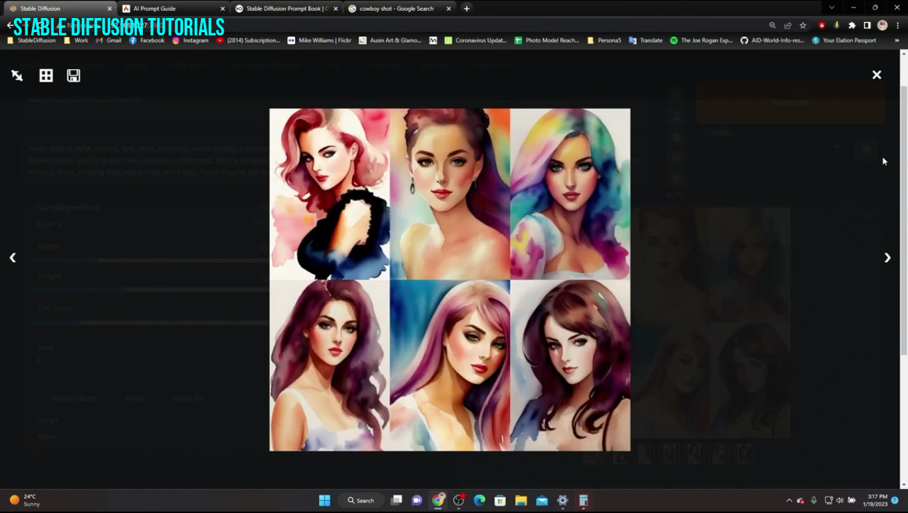Open the Chat app in the taskbar
The image size is (908, 513).
pyautogui.click(x=417, y=500)
